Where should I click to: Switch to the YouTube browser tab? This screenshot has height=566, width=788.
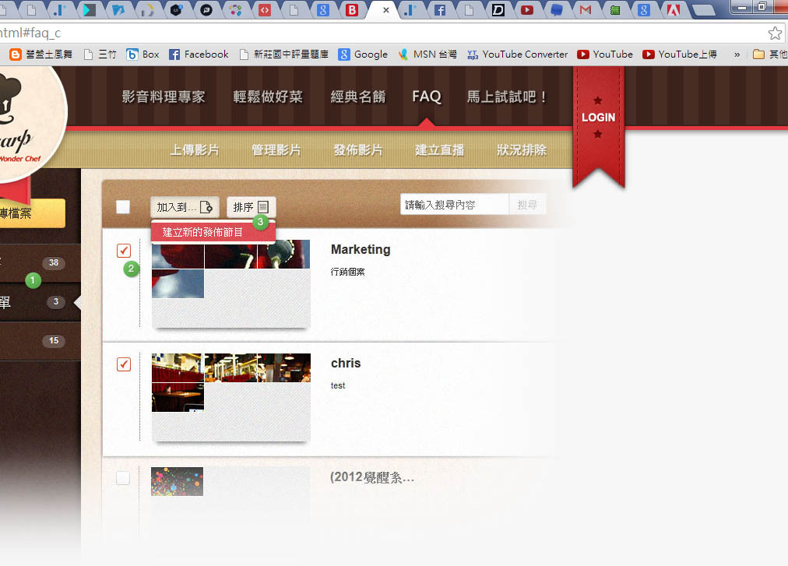click(x=526, y=10)
